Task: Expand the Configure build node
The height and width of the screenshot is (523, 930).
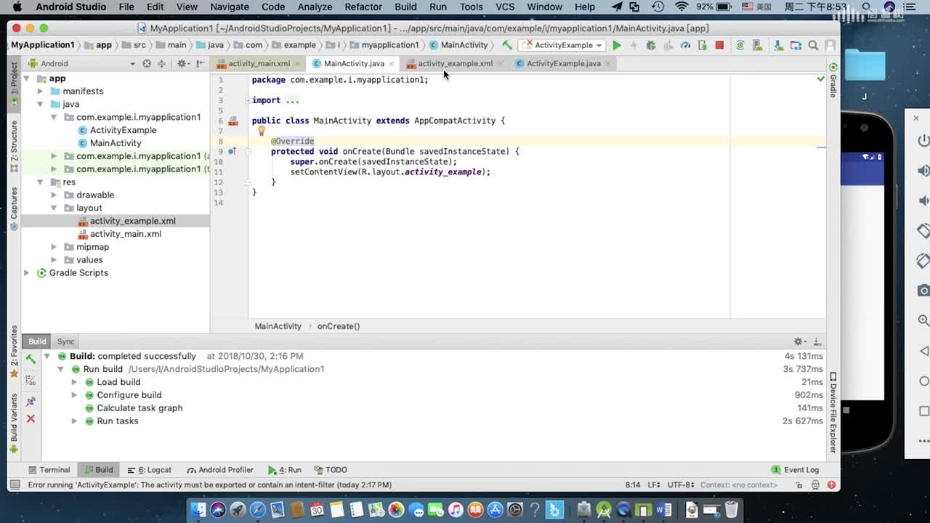Action: 74,395
